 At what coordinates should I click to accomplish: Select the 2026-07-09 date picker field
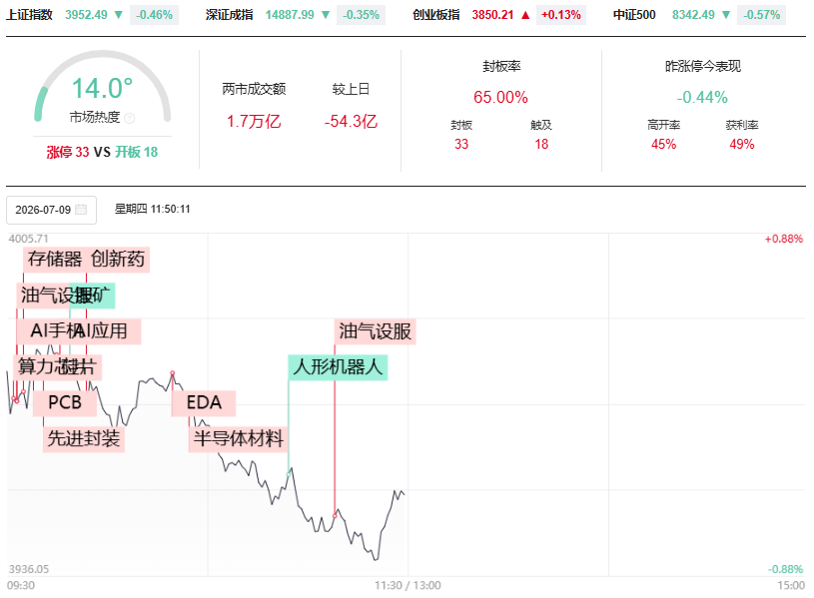51,210
